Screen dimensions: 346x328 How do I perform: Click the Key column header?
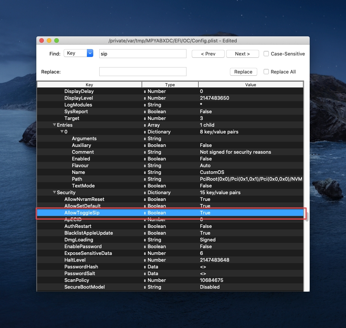pyautogui.click(x=89, y=85)
